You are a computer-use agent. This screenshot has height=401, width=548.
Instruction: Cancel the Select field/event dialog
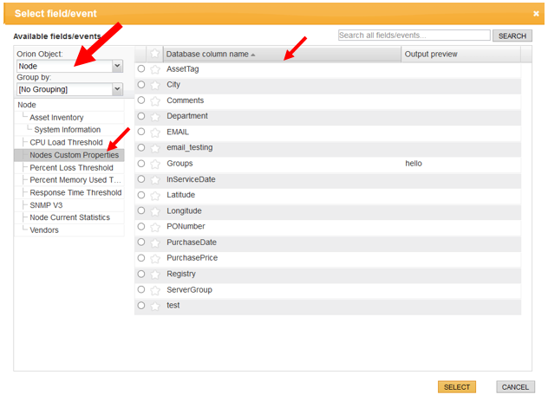pos(515,387)
